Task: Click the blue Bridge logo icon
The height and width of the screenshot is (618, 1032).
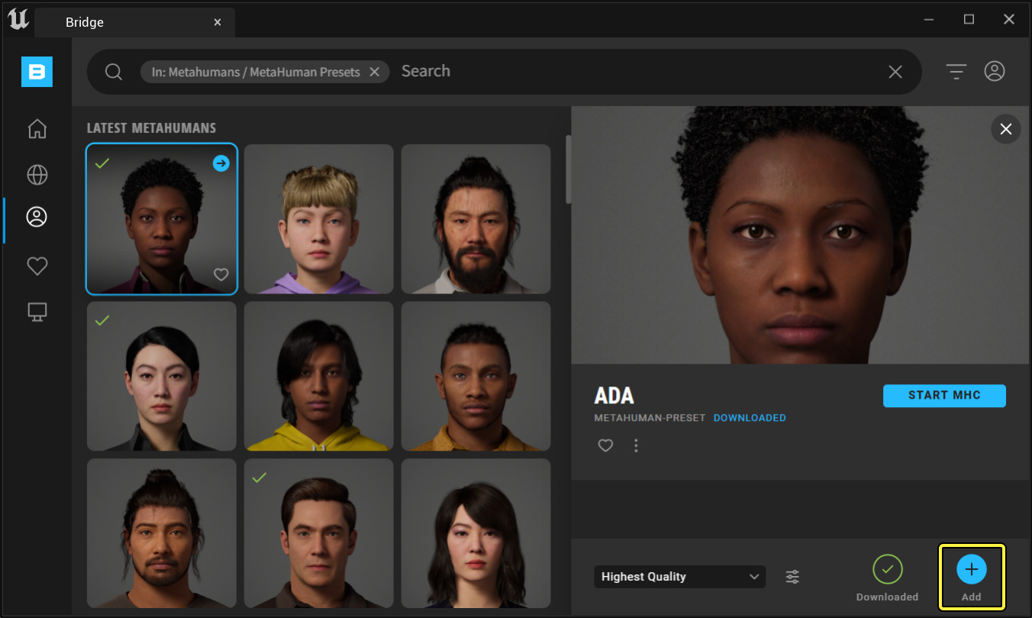Action: [x=37, y=72]
